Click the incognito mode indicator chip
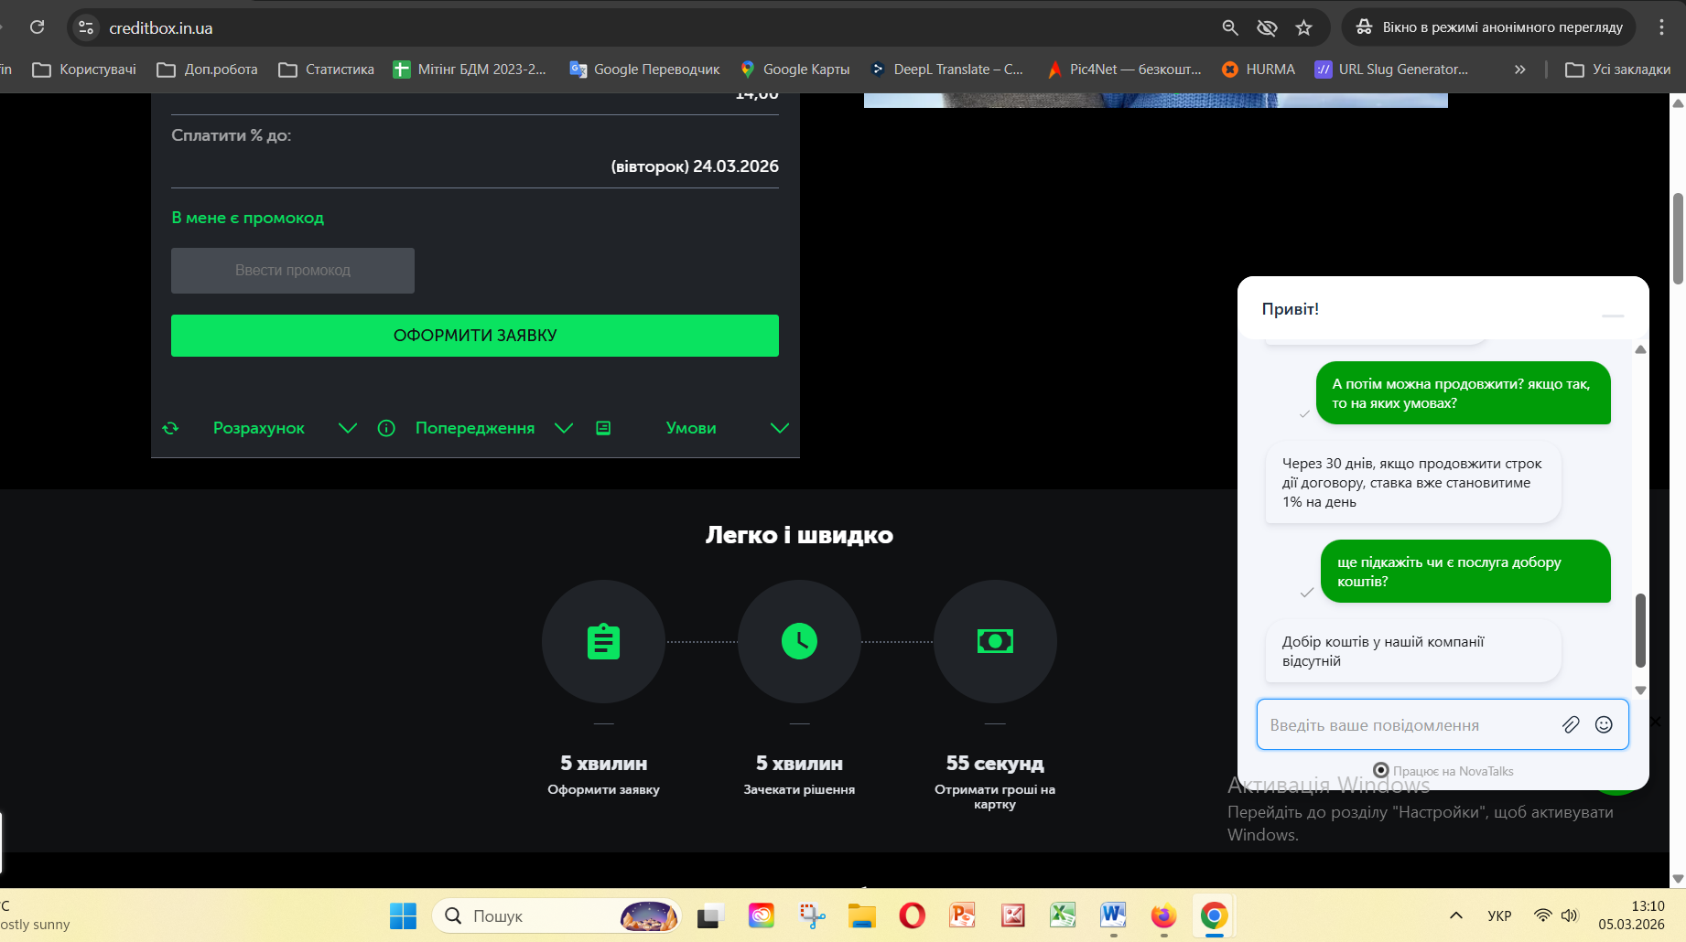 (x=1489, y=27)
